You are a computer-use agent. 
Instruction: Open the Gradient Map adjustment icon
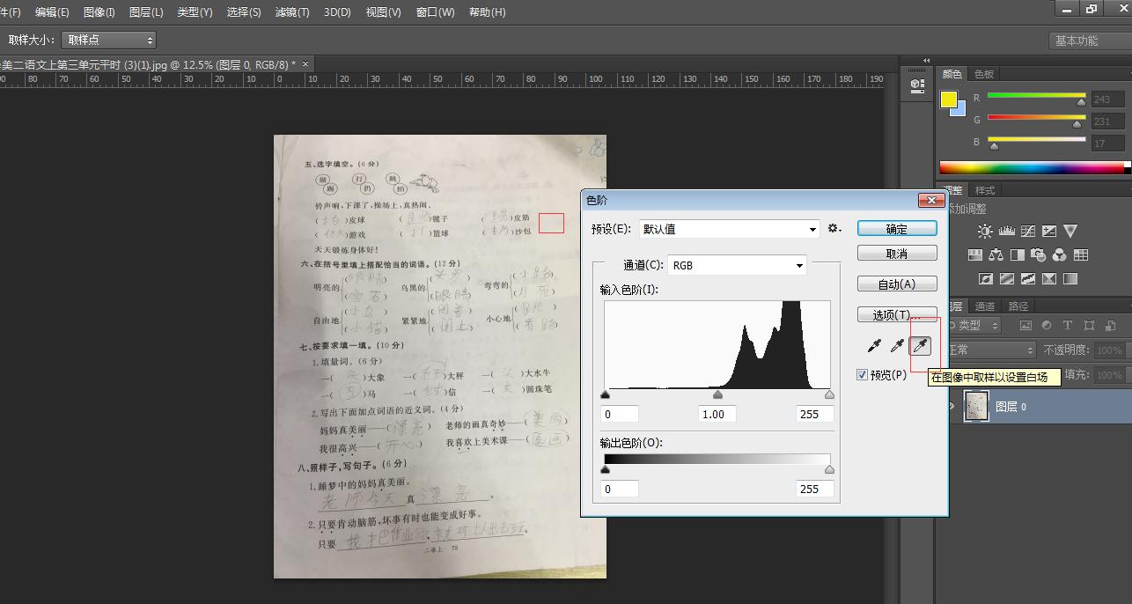[1070, 278]
